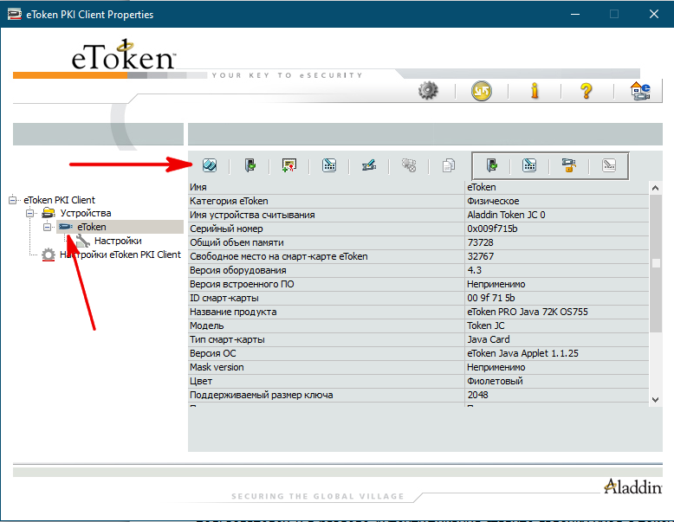Click the value 'Java Card'
Viewport: 674px width, 522px height.
(x=489, y=339)
